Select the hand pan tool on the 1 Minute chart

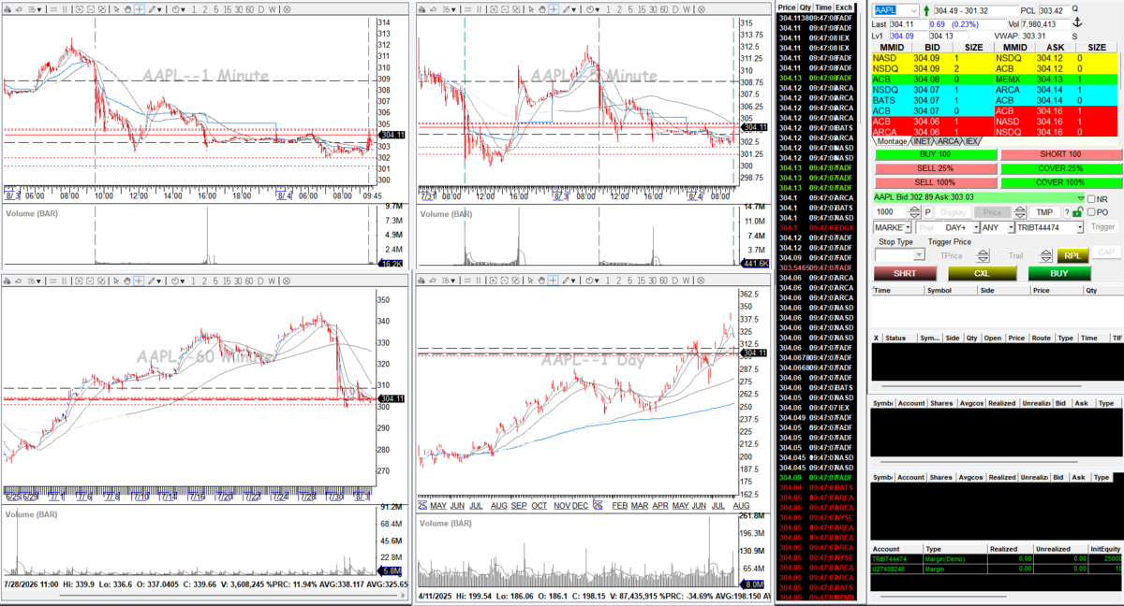[x=127, y=9]
